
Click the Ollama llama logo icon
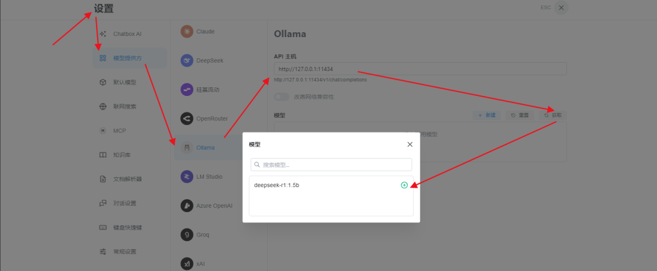pyautogui.click(x=187, y=148)
